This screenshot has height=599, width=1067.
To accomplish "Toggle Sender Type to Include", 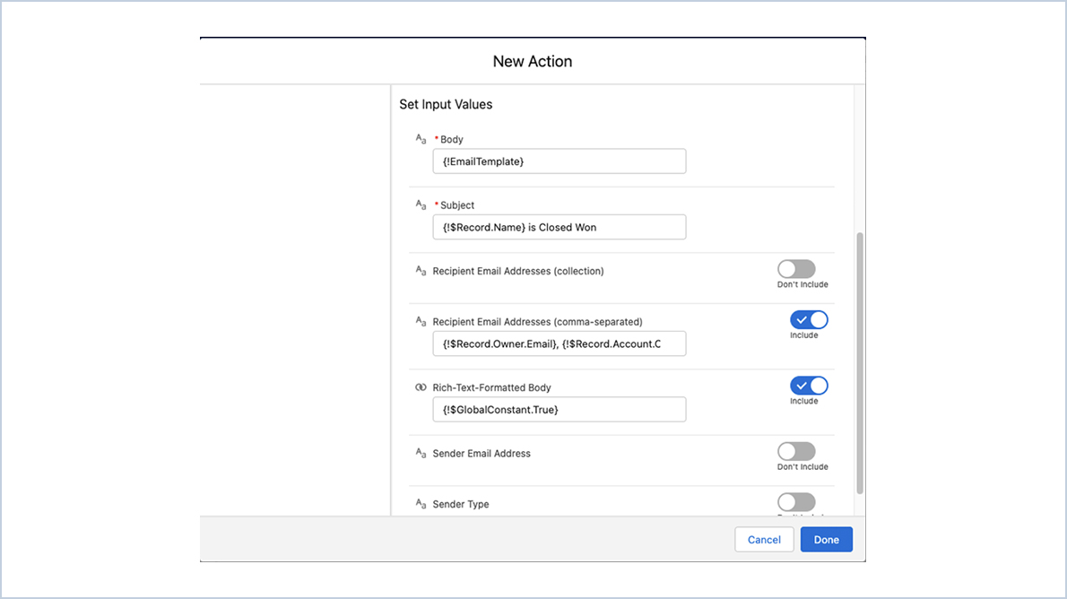I will 796,502.
